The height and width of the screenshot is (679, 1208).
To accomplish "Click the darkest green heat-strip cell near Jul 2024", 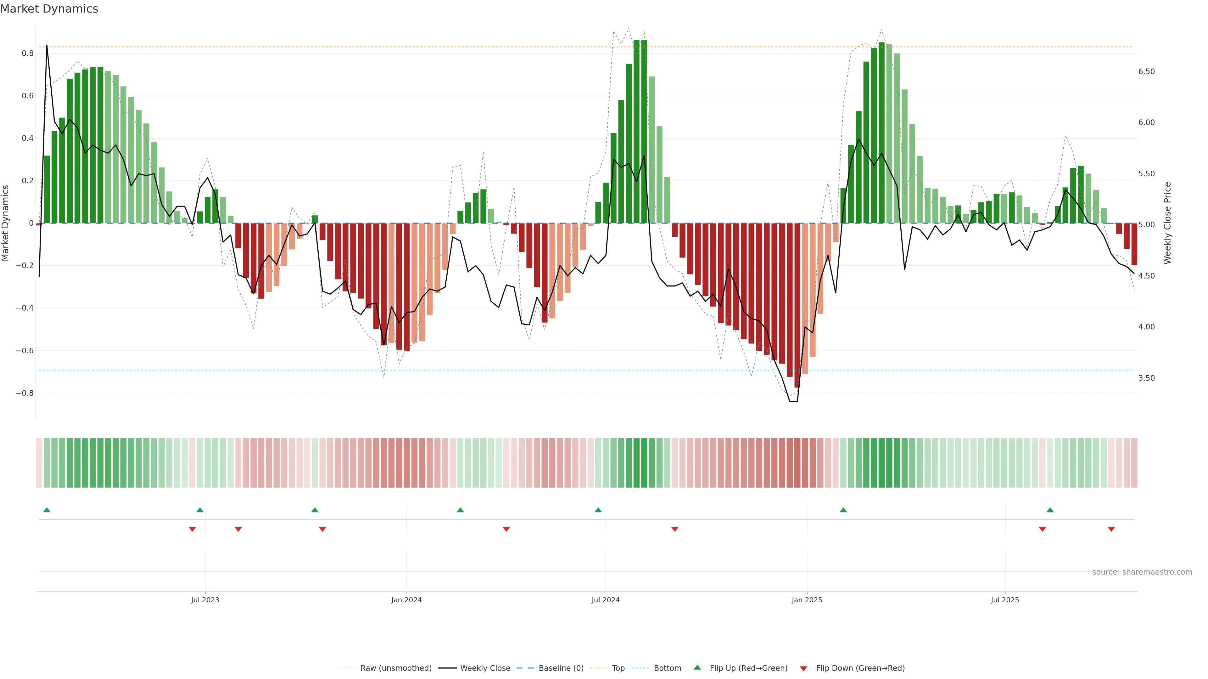I will pyautogui.click(x=644, y=462).
